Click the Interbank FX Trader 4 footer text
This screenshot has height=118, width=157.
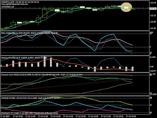tap(30, 113)
